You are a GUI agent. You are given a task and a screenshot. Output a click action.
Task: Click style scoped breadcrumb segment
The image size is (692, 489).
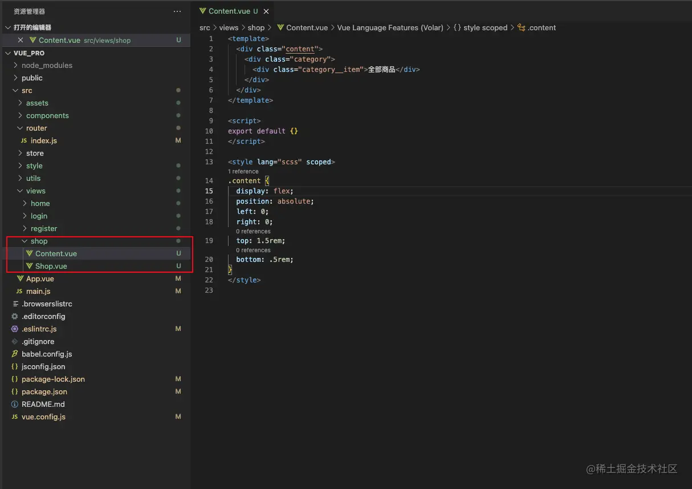point(485,27)
